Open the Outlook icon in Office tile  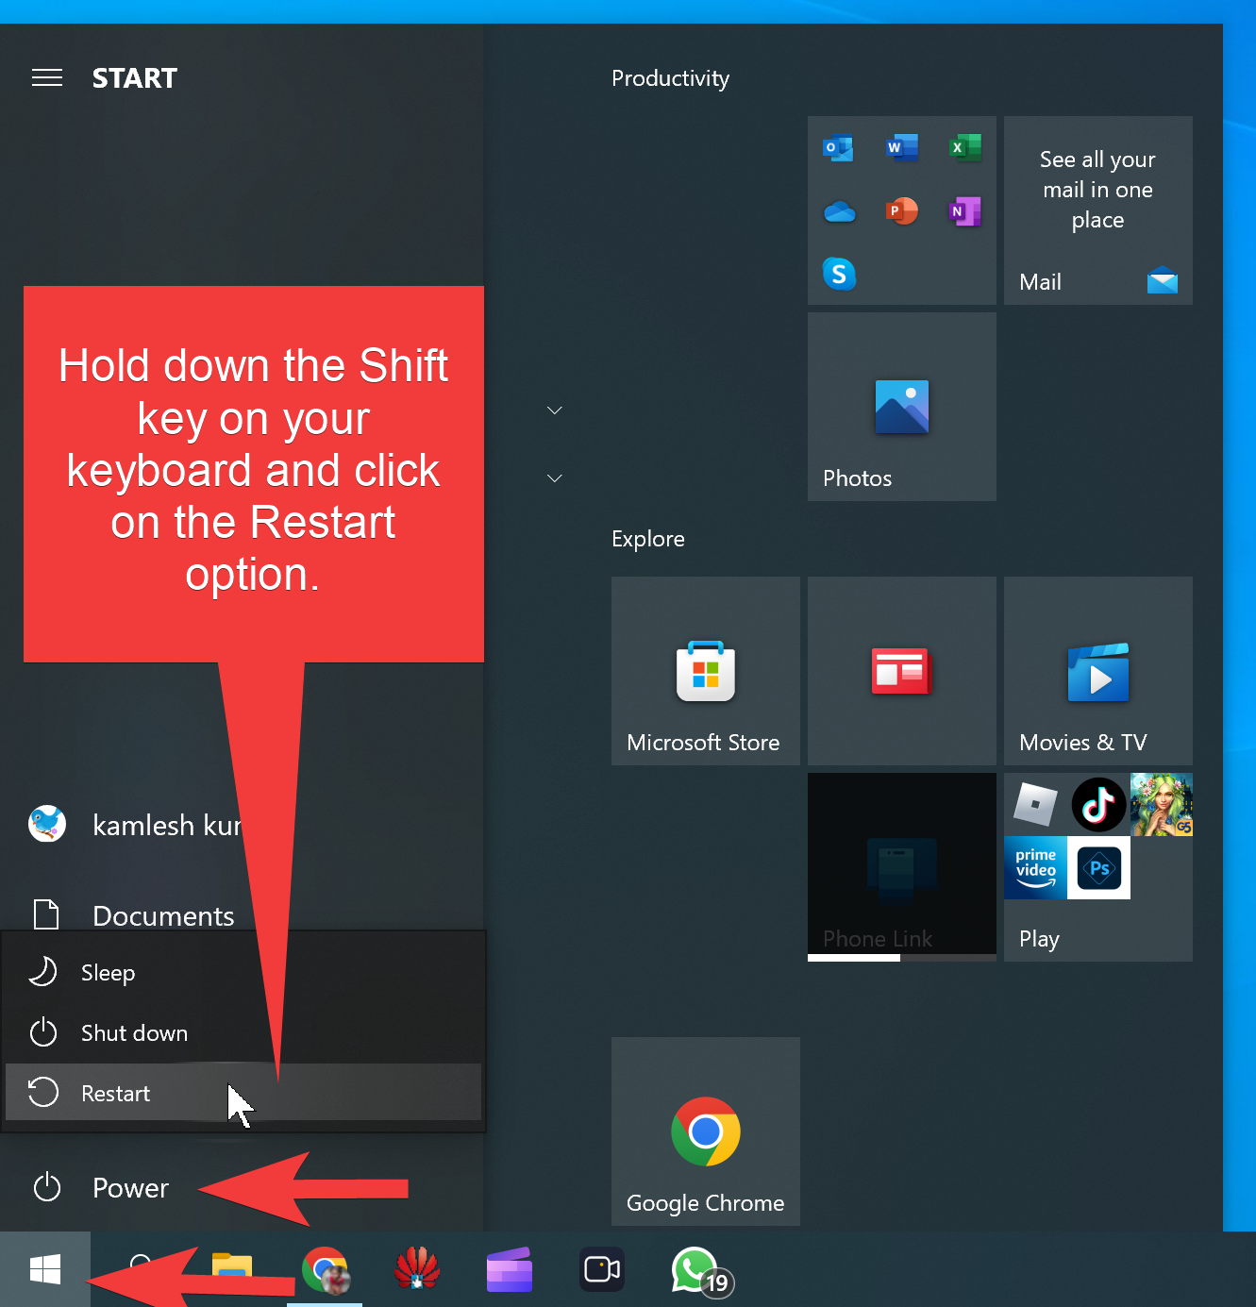(x=838, y=148)
